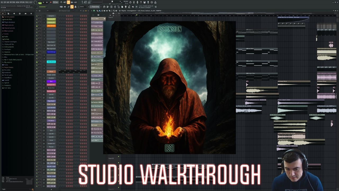This screenshot has width=339, height=191.
Task: Click the Play button in transport
Action: (43, 2)
